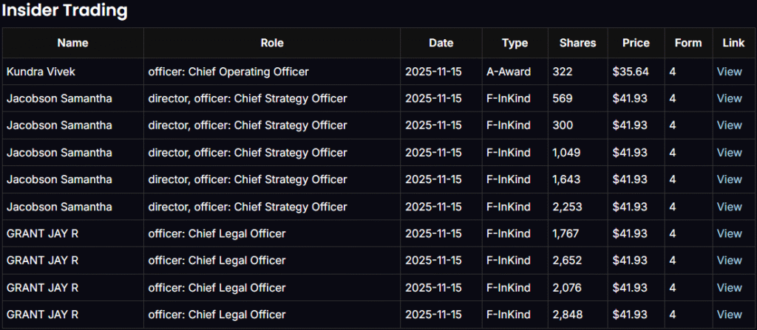Click the $35.64 price cell

631,72
